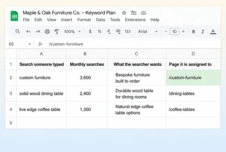This screenshot has height=152, width=226.
Task: Select column C header
Action: [x=136, y=54]
